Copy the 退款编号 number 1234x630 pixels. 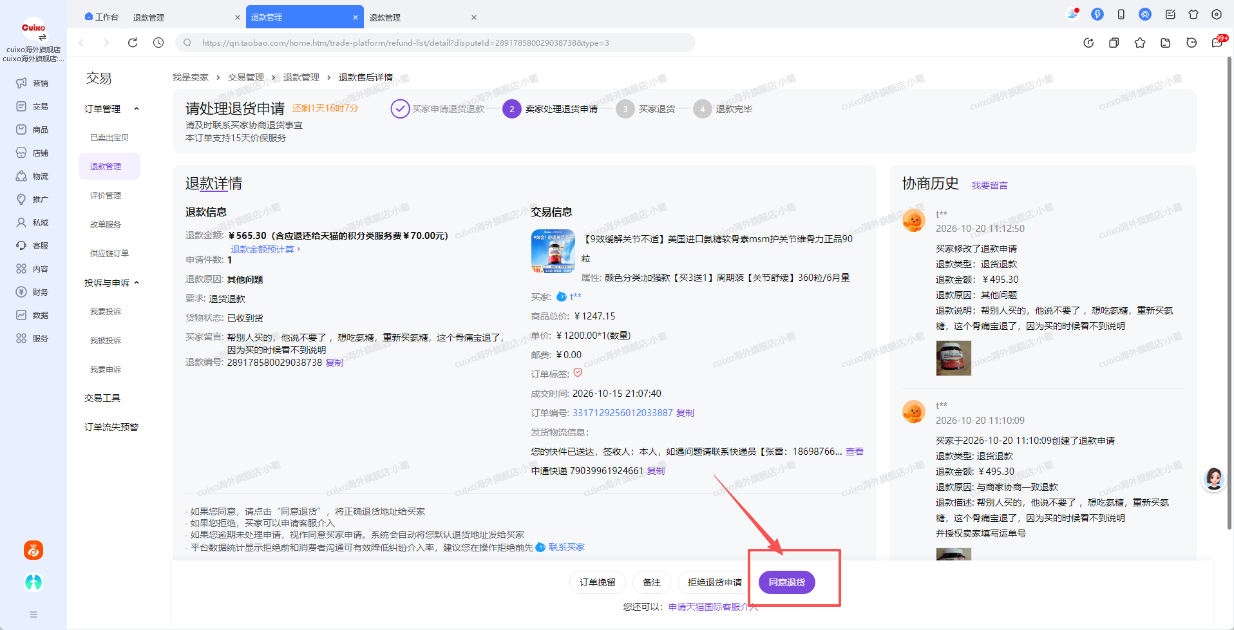tap(334, 363)
